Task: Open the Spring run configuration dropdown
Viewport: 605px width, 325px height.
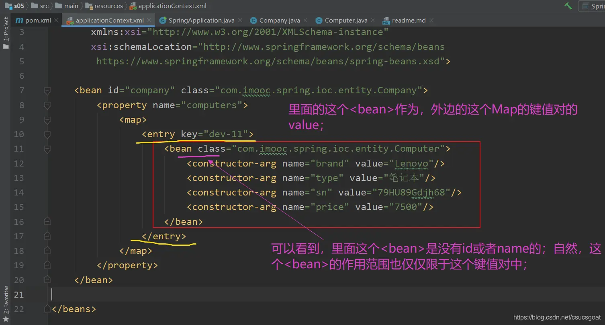Action: (593, 6)
